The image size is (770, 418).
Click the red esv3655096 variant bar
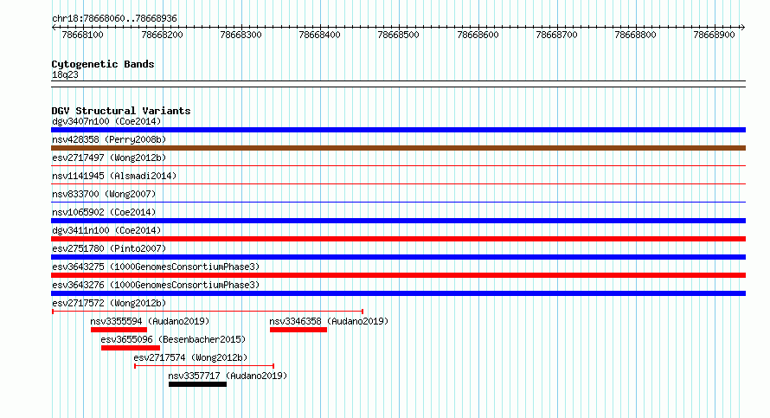[x=131, y=348]
